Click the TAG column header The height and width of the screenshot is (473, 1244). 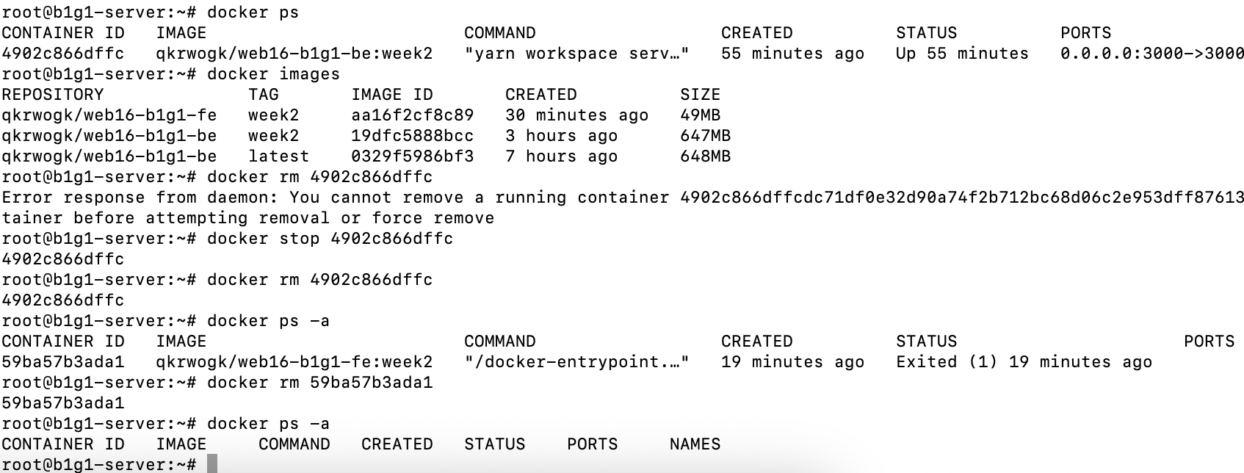click(264, 95)
